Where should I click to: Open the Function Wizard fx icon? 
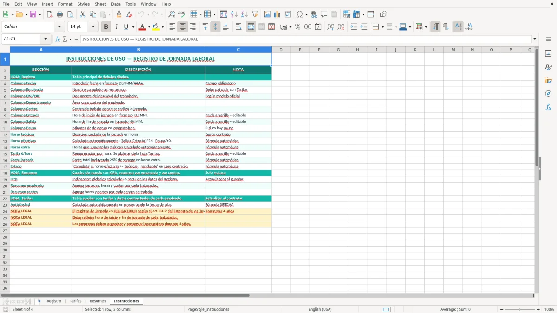(x=58, y=39)
